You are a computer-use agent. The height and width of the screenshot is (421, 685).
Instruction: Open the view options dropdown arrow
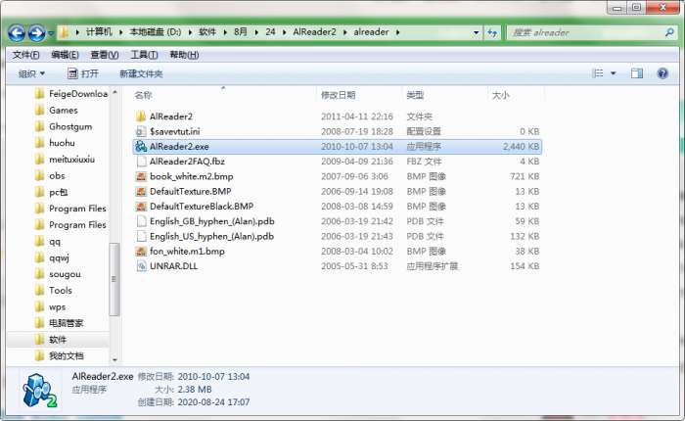point(613,73)
